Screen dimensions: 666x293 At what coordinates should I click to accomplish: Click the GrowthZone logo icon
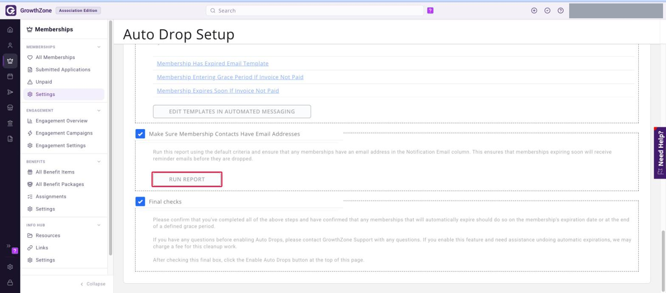[11, 11]
